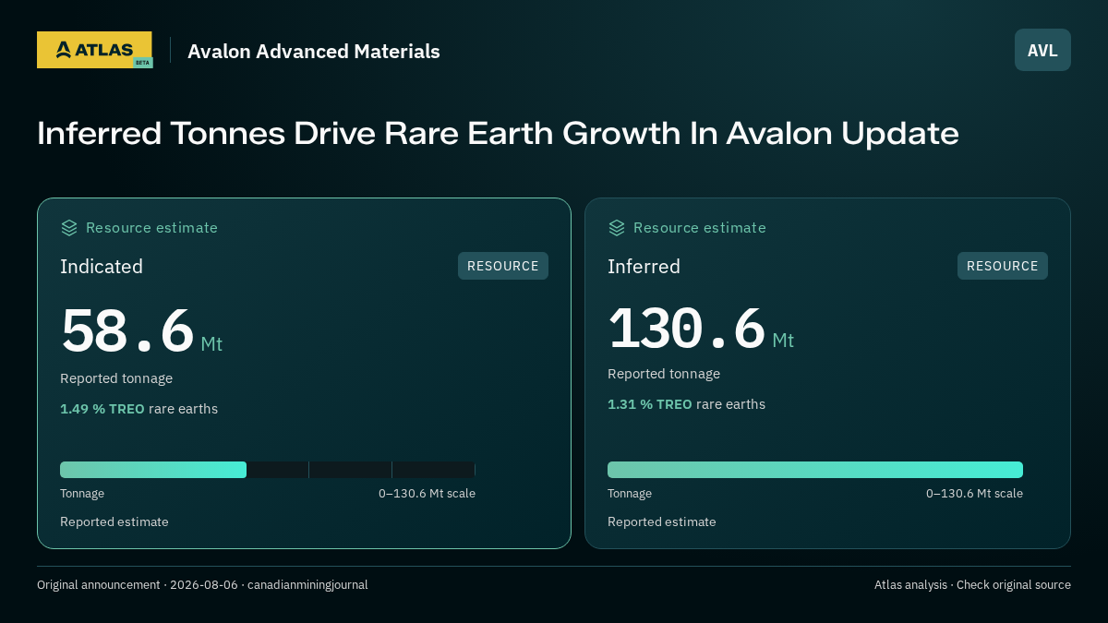Click the Inferred tonnage progress bar
1108x623 pixels.
815,470
